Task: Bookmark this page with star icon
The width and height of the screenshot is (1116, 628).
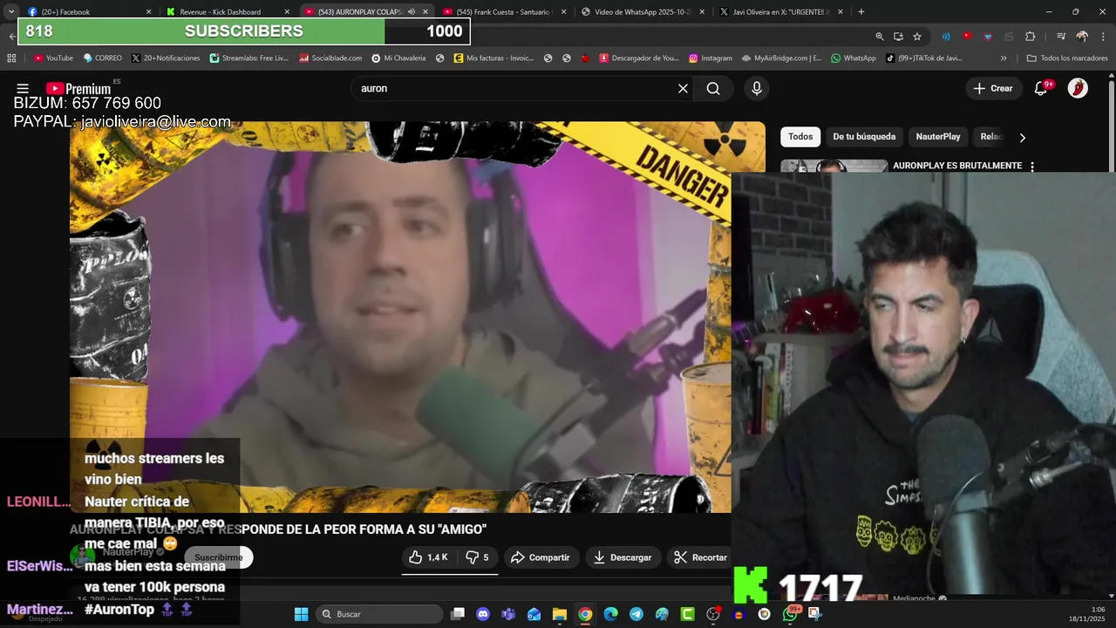Action: click(917, 37)
